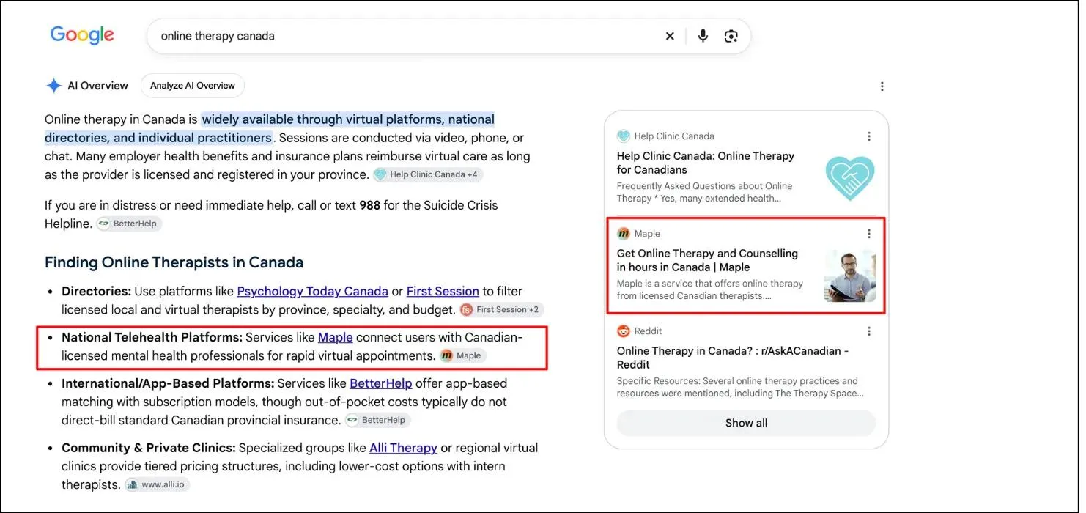The height and width of the screenshot is (513, 1086).
Task: Click Show all sources button
Action: (746, 423)
